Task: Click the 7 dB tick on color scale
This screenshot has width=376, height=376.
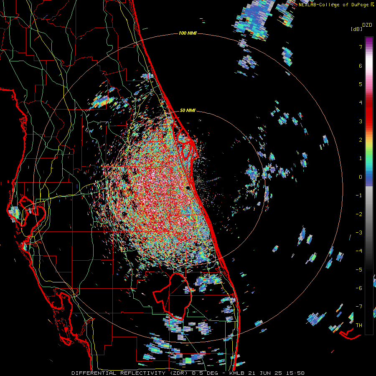Action: pyautogui.click(x=361, y=47)
